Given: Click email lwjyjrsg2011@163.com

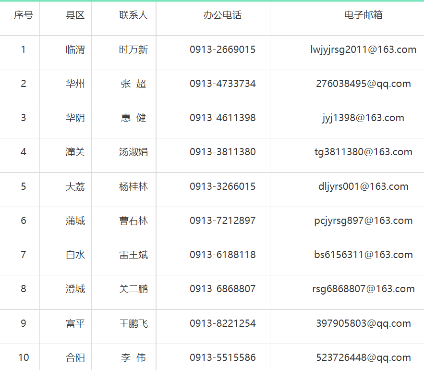Looking at the screenshot, I should [363, 49].
